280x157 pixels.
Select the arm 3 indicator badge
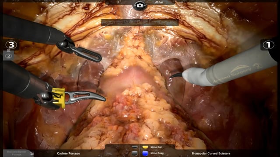11,45
